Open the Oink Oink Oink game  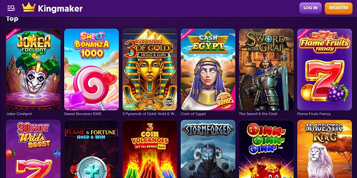(266, 149)
